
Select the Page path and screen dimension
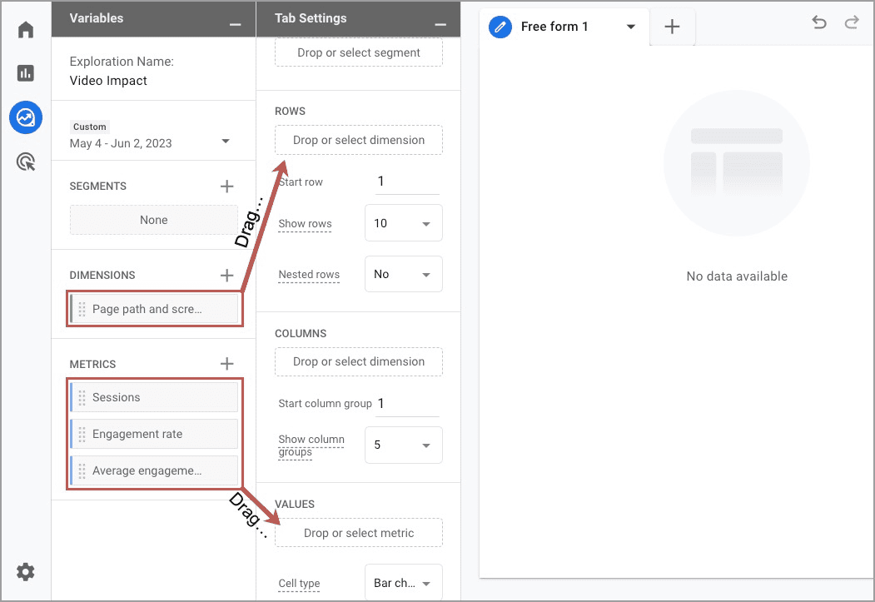[154, 309]
